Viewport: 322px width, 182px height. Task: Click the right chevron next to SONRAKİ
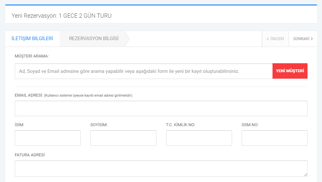tap(312, 39)
